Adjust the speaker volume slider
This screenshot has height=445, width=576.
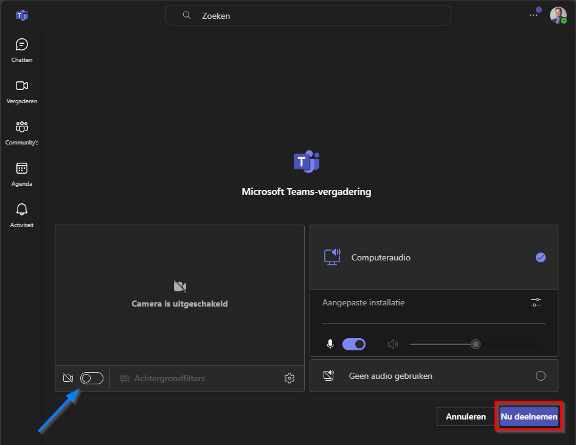pos(476,344)
